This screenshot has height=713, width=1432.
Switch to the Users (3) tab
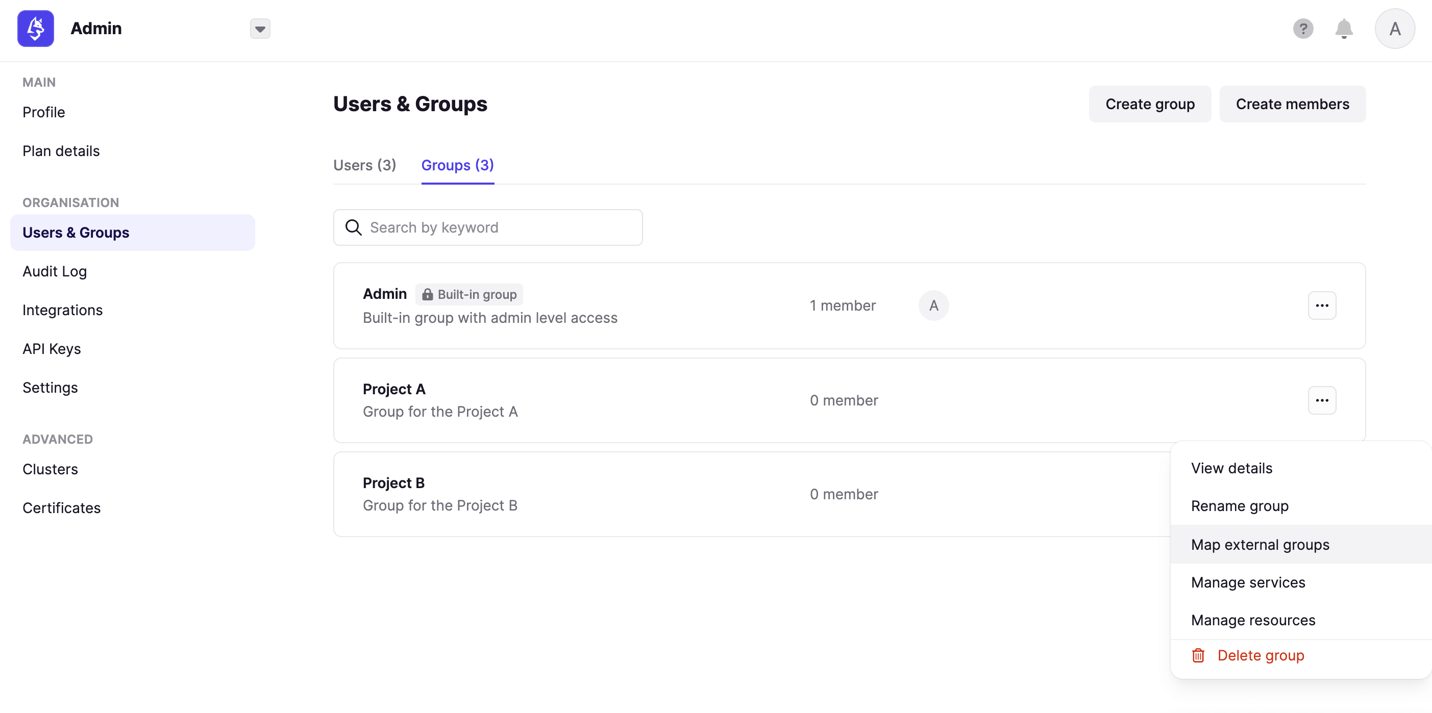click(x=365, y=165)
